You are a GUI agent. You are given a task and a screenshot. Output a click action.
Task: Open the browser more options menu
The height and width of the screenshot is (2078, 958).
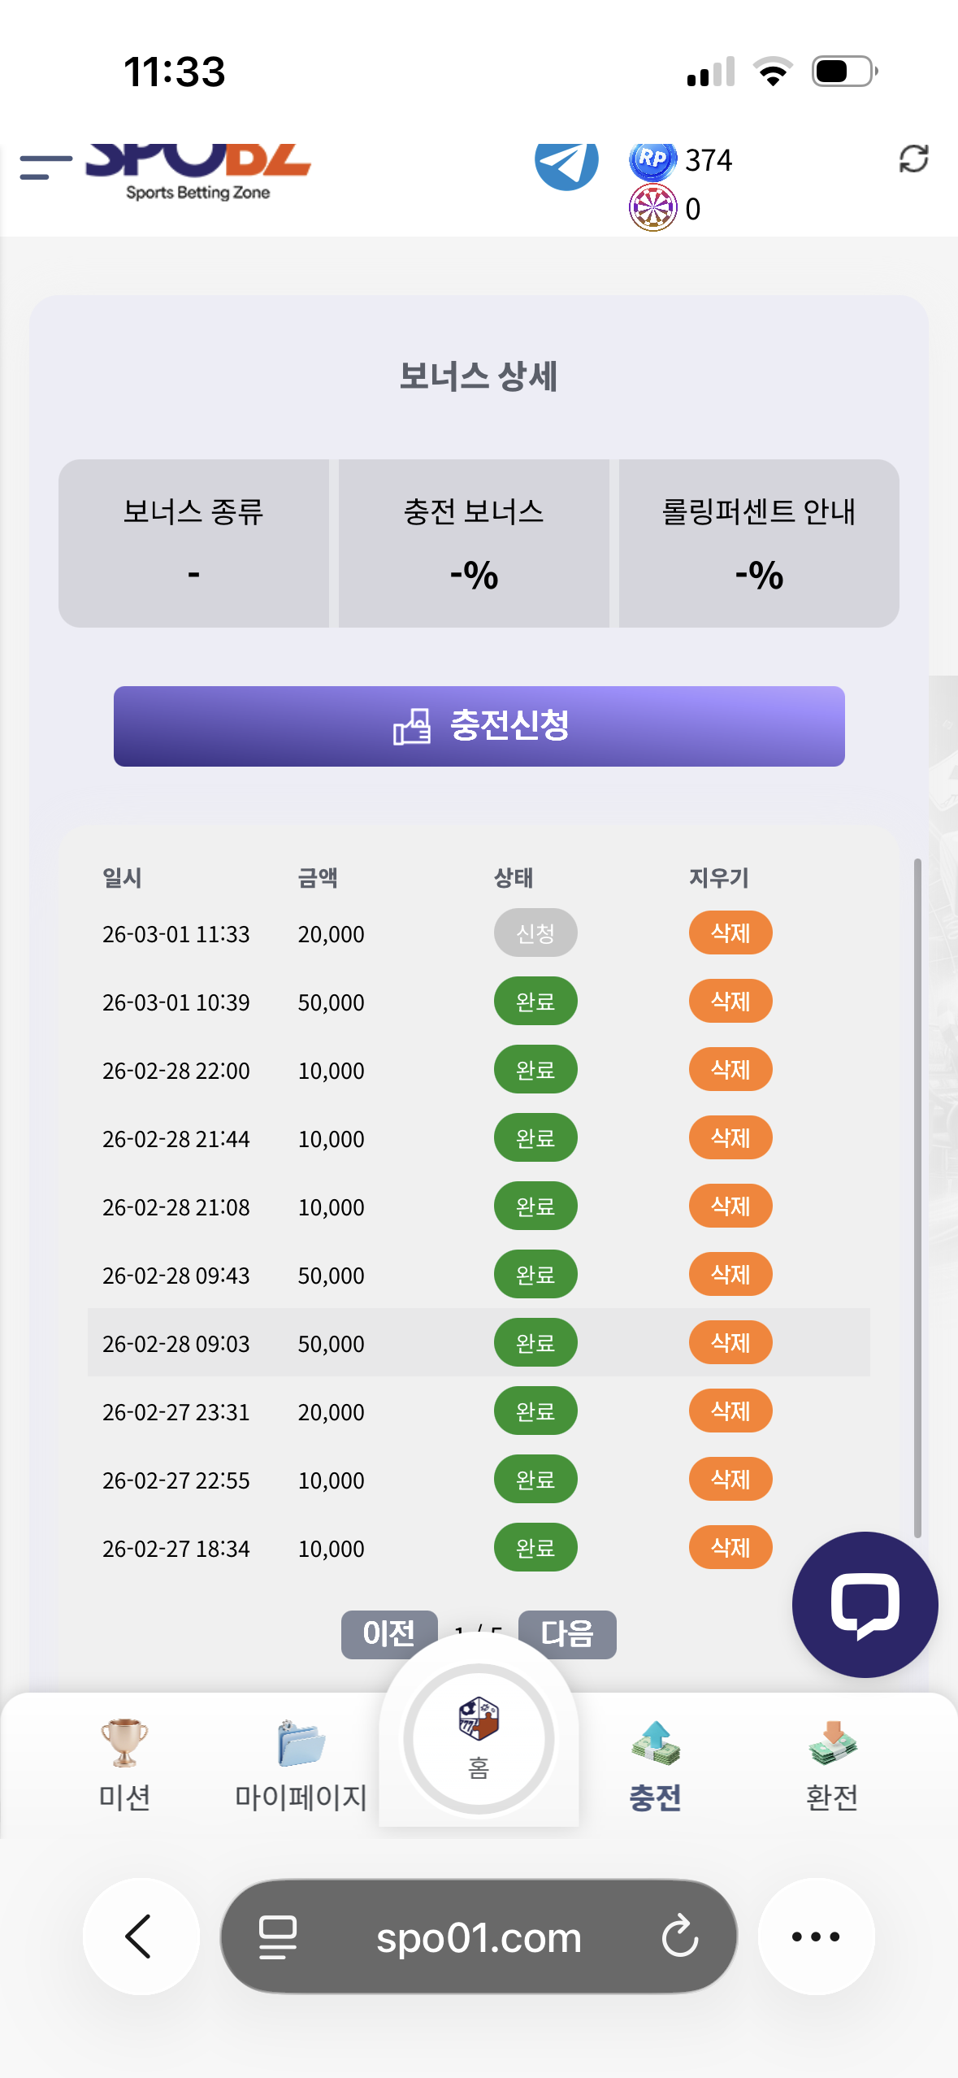(816, 1936)
